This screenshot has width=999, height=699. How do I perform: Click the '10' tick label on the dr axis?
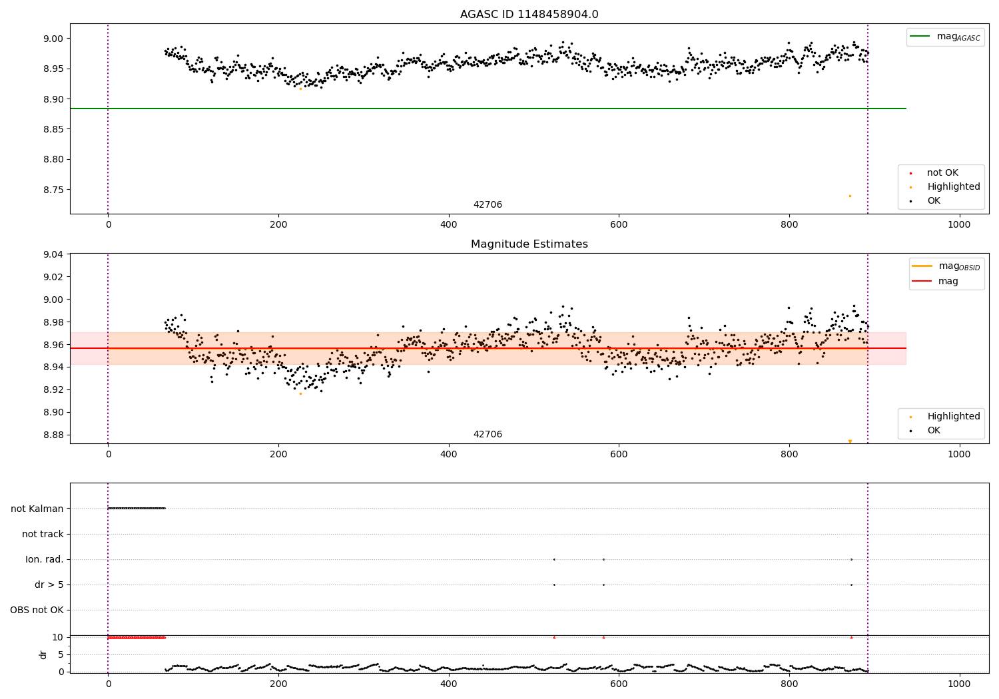tap(58, 638)
